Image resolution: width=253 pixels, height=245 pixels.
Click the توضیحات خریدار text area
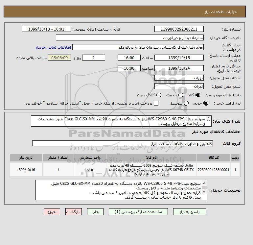point(121,190)
